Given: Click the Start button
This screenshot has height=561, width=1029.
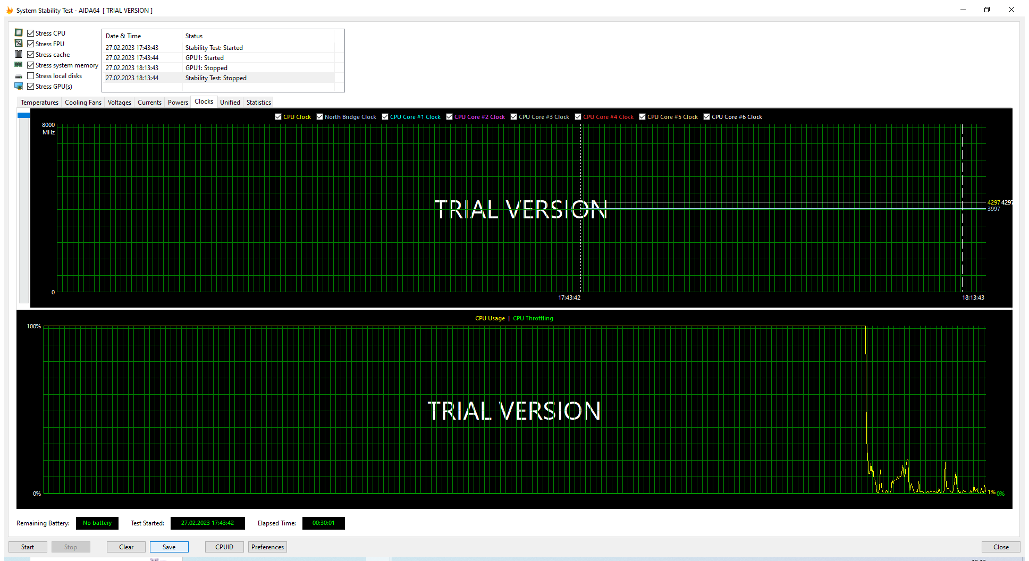Looking at the screenshot, I should click(x=28, y=547).
